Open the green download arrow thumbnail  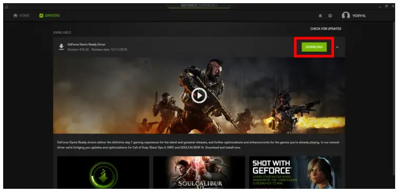click(x=103, y=172)
